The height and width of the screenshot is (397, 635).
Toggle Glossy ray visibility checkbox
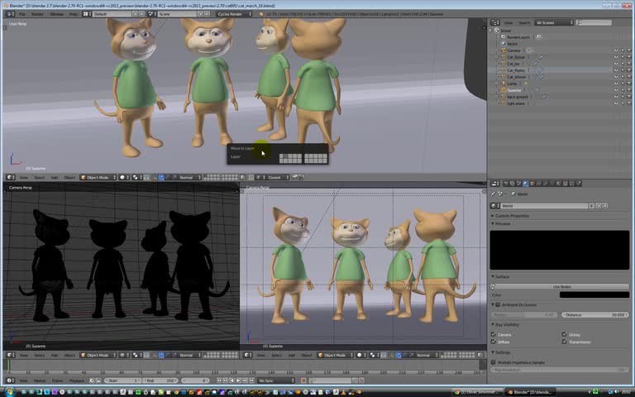564,335
